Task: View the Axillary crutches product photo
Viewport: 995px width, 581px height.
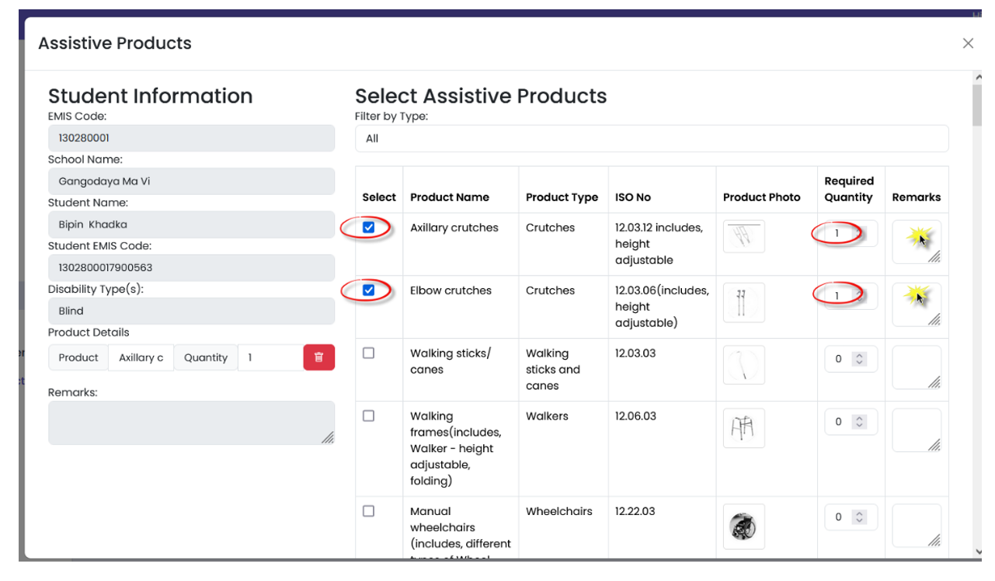Action: (743, 236)
